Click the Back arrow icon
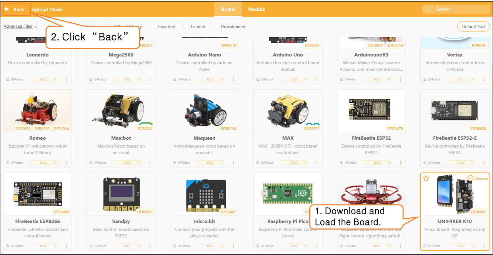Screen dimensions: 493x255 pos(7,9)
